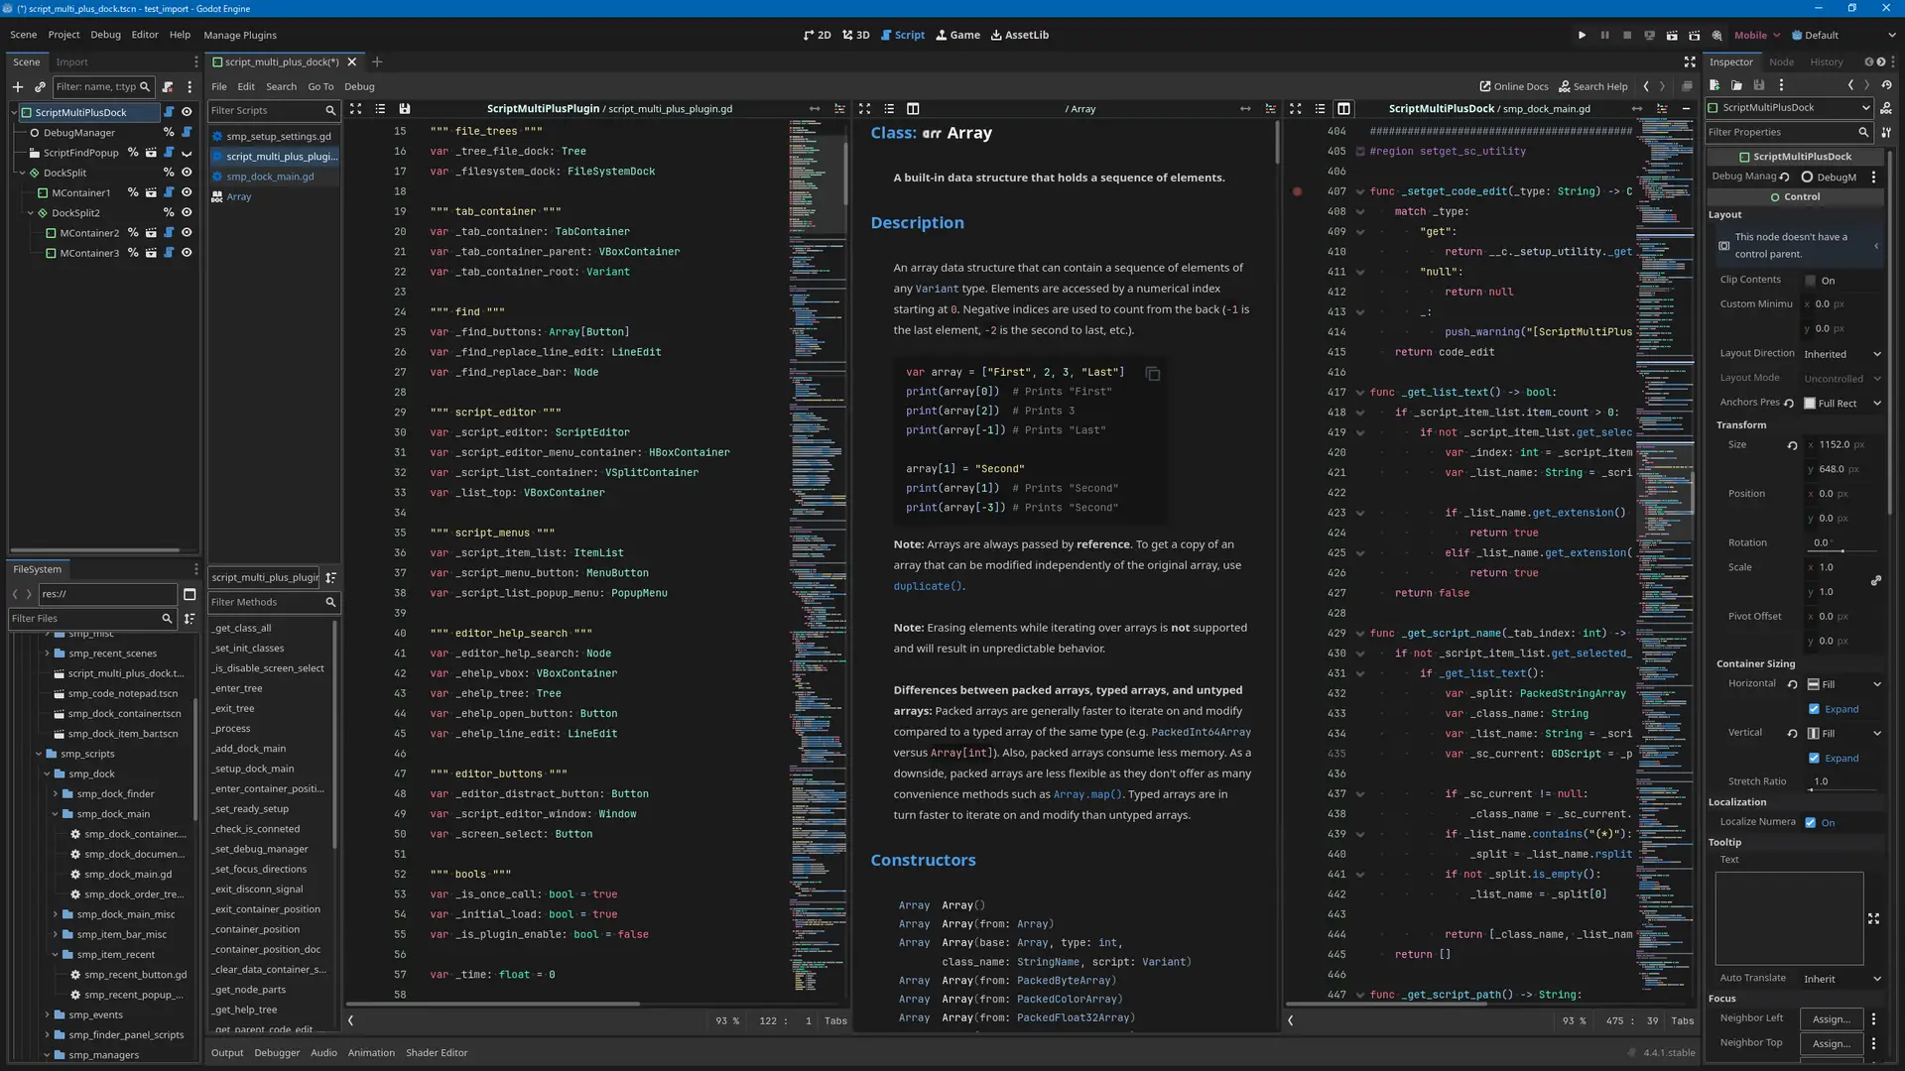The height and width of the screenshot is (1071, 1905).
Task: Open script attached to DebugManager node
Action: [x=186, y=133]
